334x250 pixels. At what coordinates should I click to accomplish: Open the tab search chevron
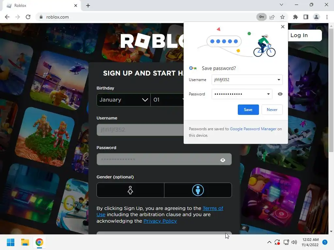click(x=281, y=5)
